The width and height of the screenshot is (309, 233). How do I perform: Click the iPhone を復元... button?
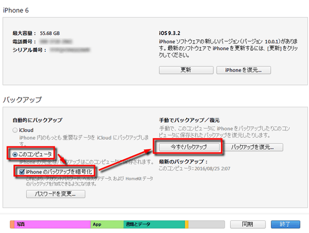(x=243, y=70)
